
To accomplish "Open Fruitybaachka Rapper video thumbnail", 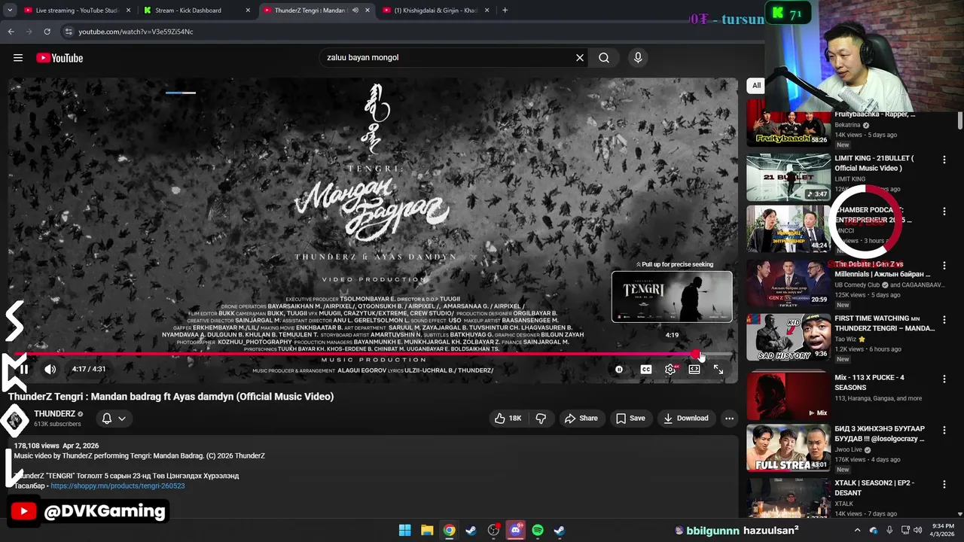I will (x=789, y=124).
